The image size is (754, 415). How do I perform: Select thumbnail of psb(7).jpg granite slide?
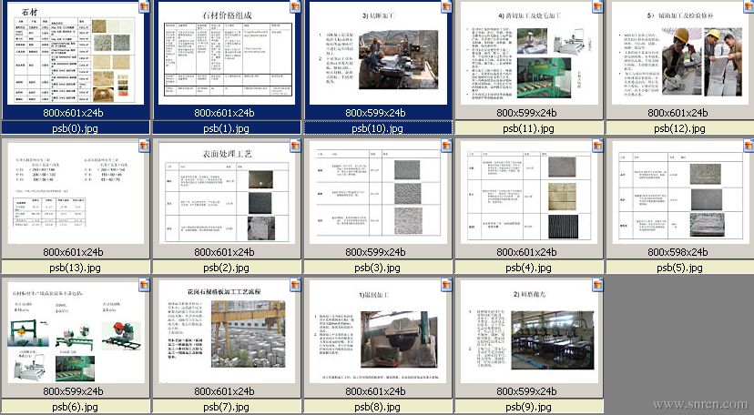coord(227,332)
